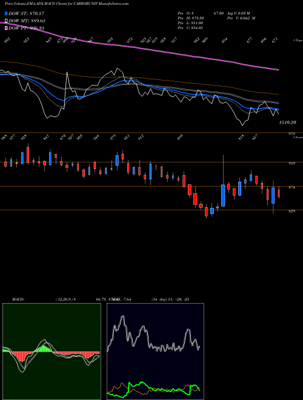Open the green MACD histogram panel
Screen dimensions: 303x400
(52, 352)
